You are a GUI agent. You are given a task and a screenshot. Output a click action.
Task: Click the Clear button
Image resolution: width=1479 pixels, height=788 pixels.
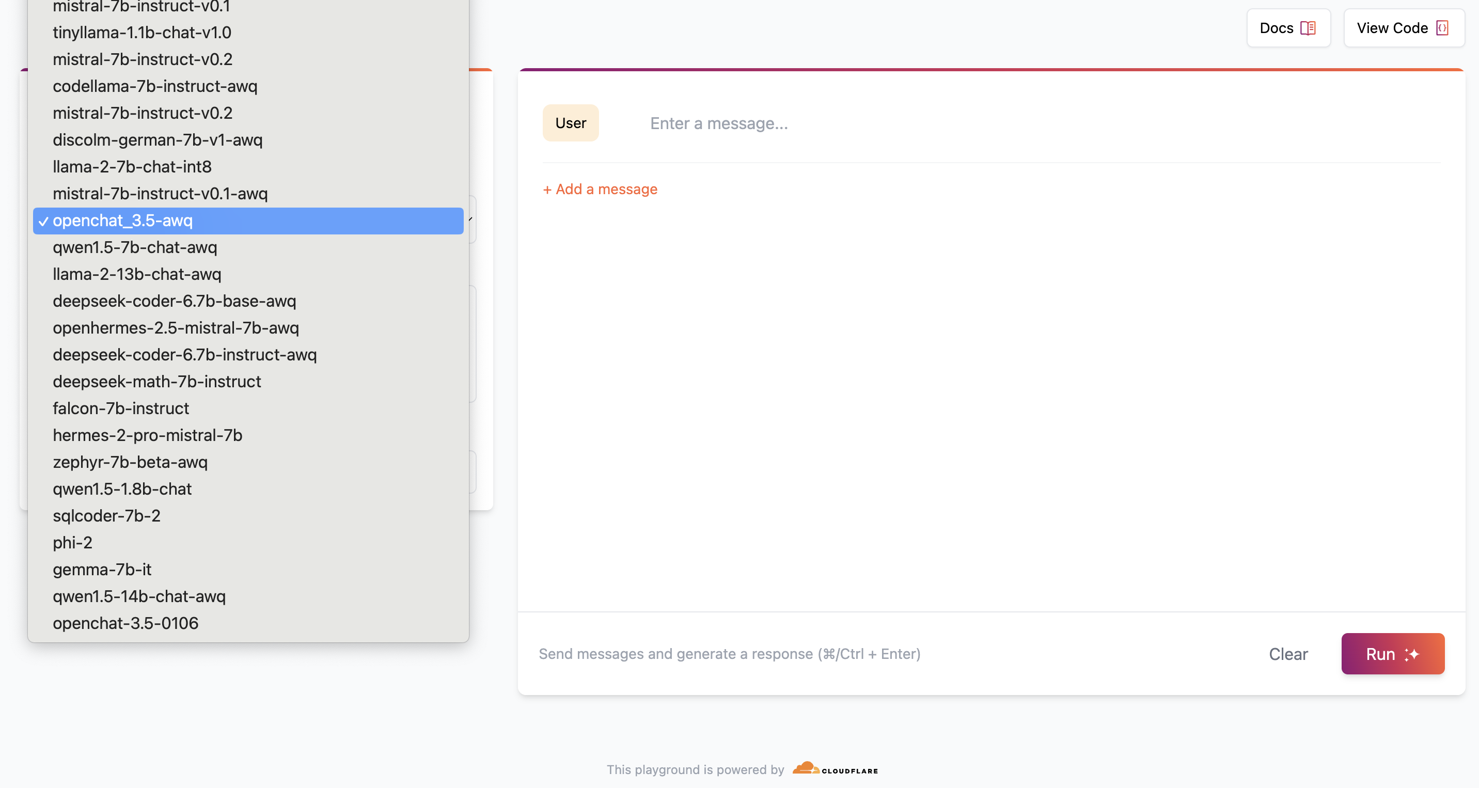[x=1289, y=653]
